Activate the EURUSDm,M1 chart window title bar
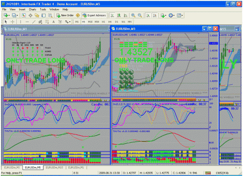The width and height of the screenshot is (243, 176). (x=56, y=29)
